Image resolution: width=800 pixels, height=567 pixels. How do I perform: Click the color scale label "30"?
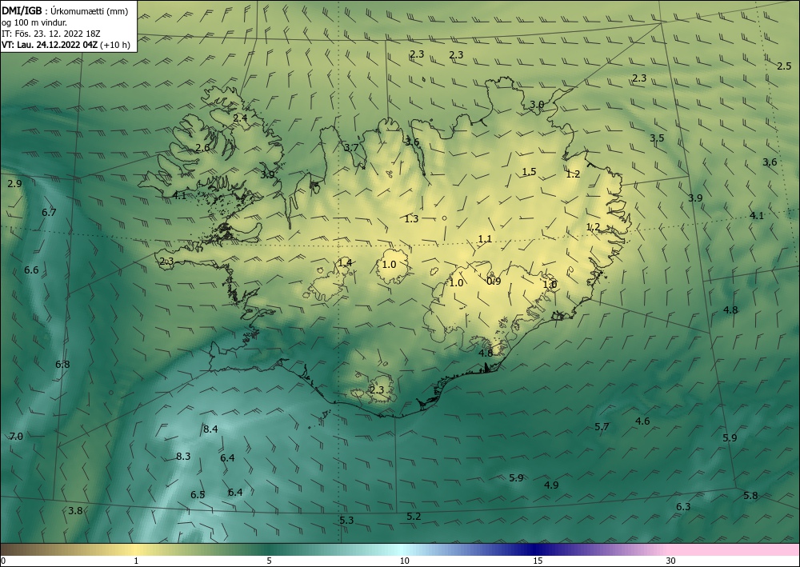(x=671, y=561)
